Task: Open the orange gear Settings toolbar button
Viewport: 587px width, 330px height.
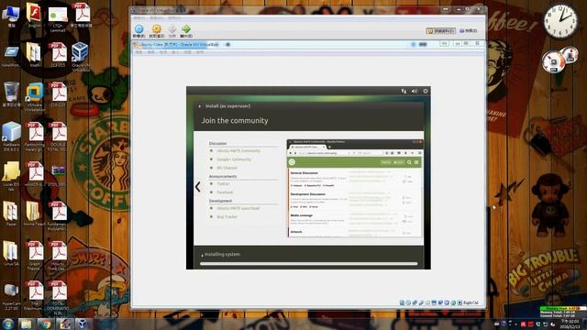Action: (x=157, y=29)
